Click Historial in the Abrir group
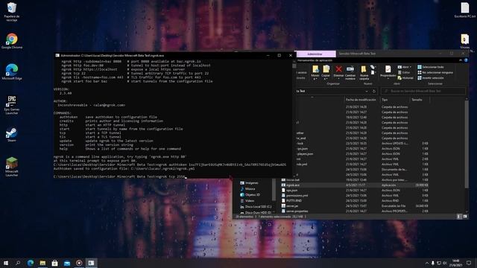477x268 pixels. coord(405,78)
